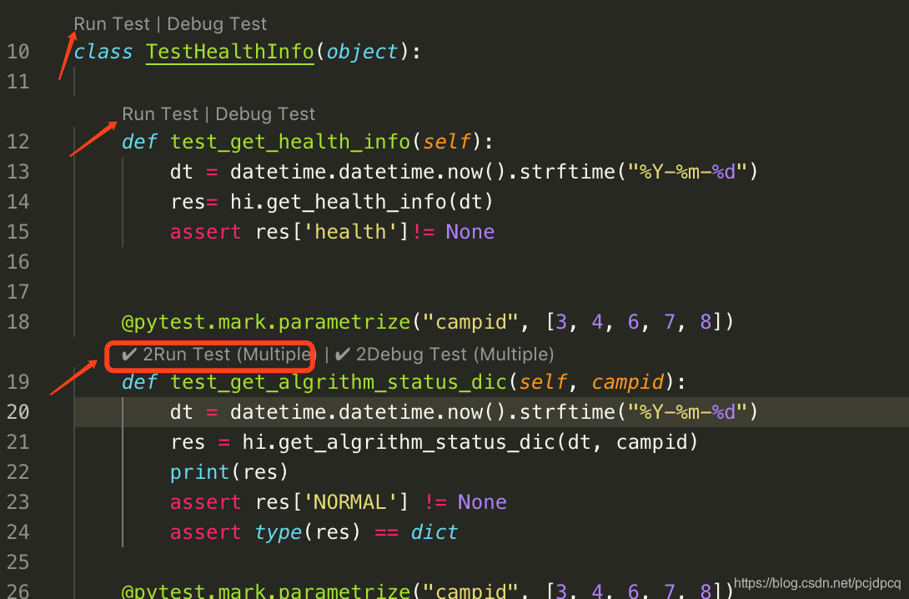Click hi.get_health_info(dt) call on line 14
The image size is (909, 599).
coord(361,202)
